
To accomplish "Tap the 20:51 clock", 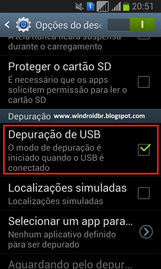I will point(143,6).
